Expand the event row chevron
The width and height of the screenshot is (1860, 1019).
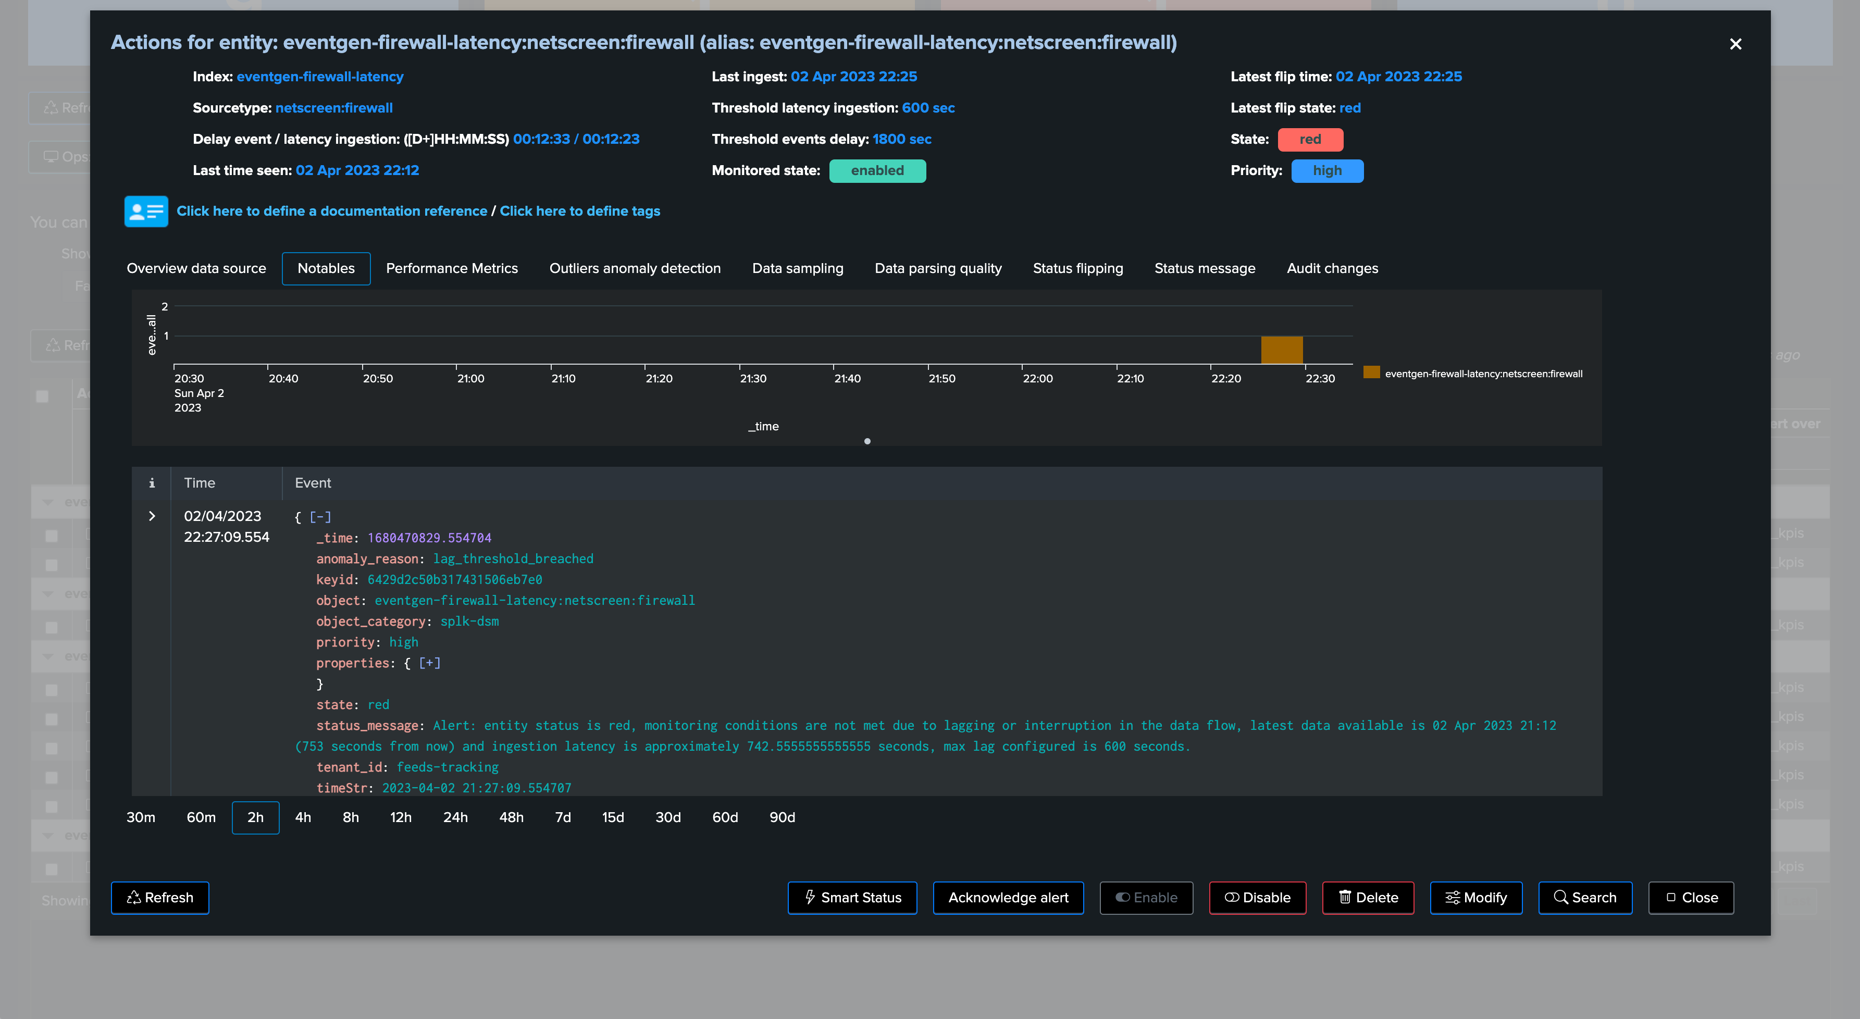(152, 516)
